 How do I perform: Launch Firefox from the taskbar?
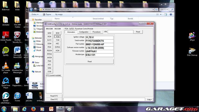click(x=33, y=109)
